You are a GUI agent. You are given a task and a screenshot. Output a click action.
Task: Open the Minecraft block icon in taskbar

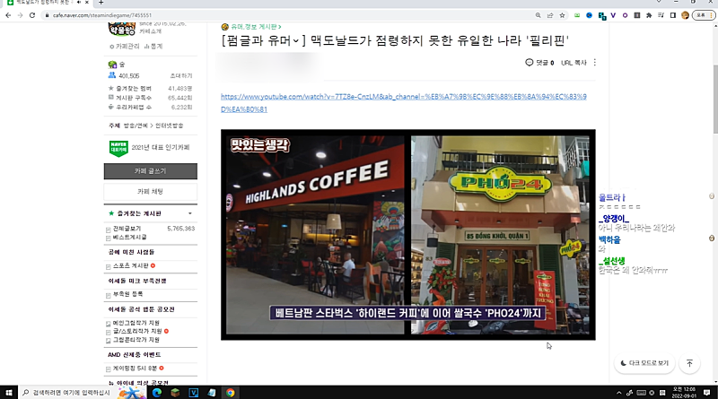[x=175, y=392]
